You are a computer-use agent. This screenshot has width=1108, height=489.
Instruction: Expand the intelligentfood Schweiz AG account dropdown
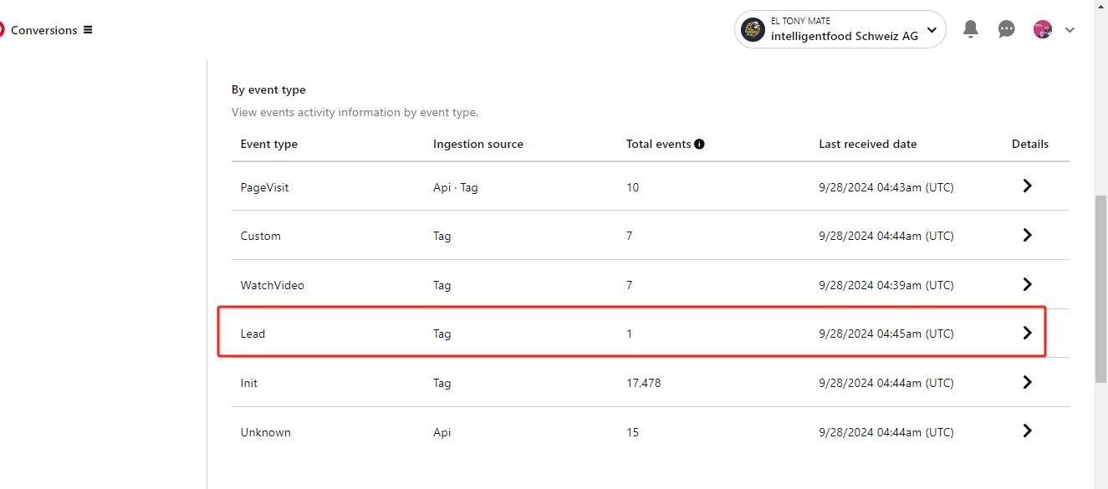point(932,30)
